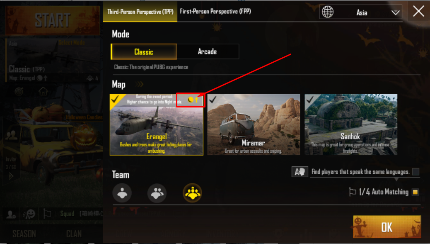
Task: Click the globe server region icon
Action: [x=328, y=12]
